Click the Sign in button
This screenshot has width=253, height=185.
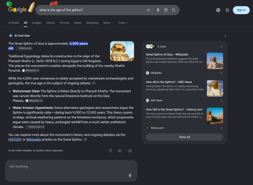click(x=241, y=10)
